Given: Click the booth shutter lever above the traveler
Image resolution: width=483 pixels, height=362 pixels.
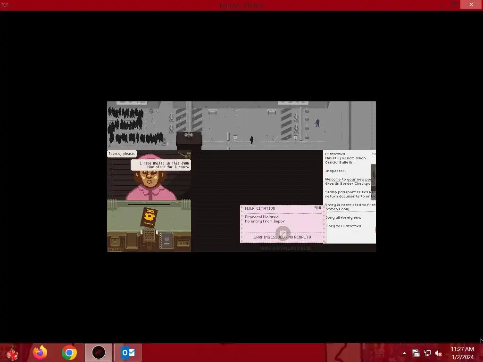Looking at the screenshot, I should tap(185, 155).
